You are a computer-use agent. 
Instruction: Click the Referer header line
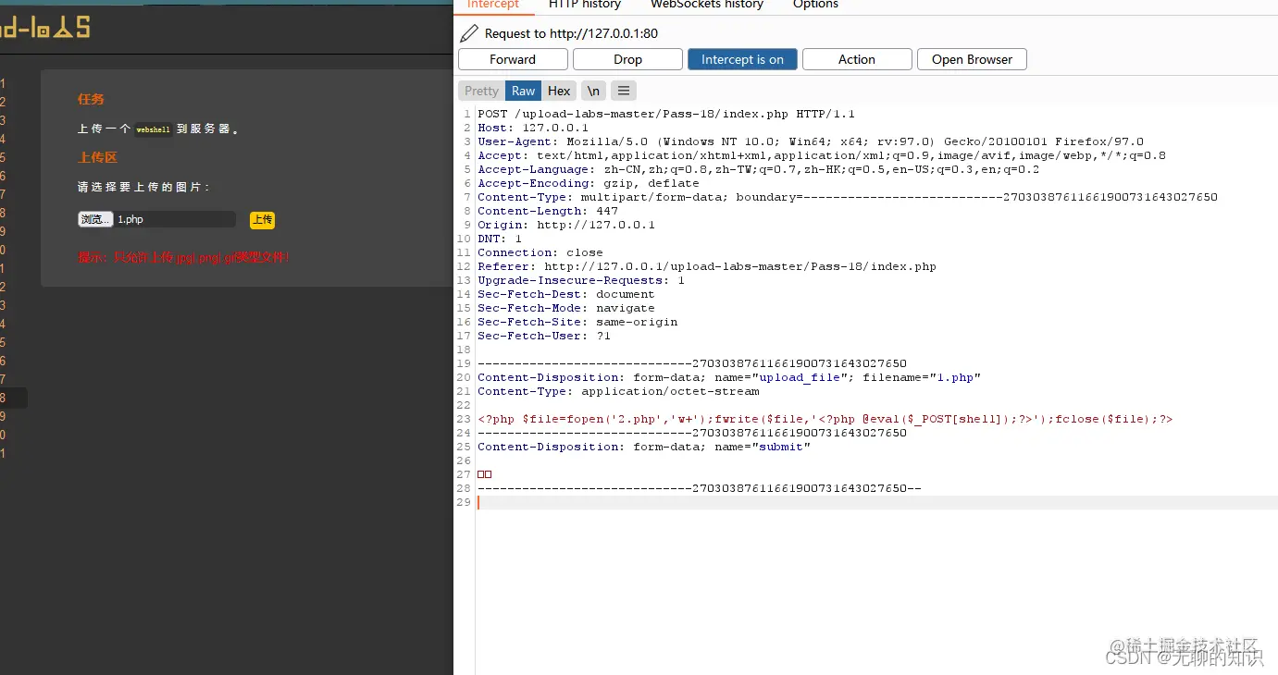click(x=707, y=266)
